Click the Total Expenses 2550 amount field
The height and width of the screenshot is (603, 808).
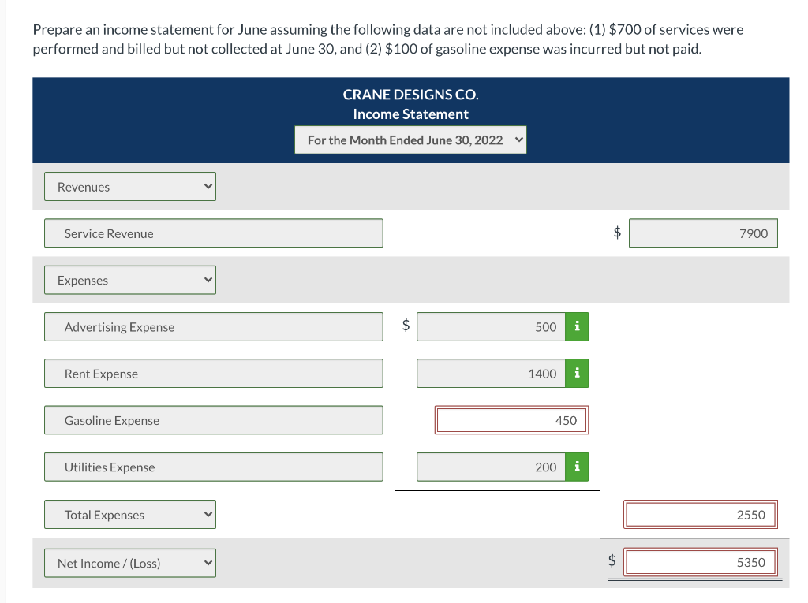(x=701, y=515)
